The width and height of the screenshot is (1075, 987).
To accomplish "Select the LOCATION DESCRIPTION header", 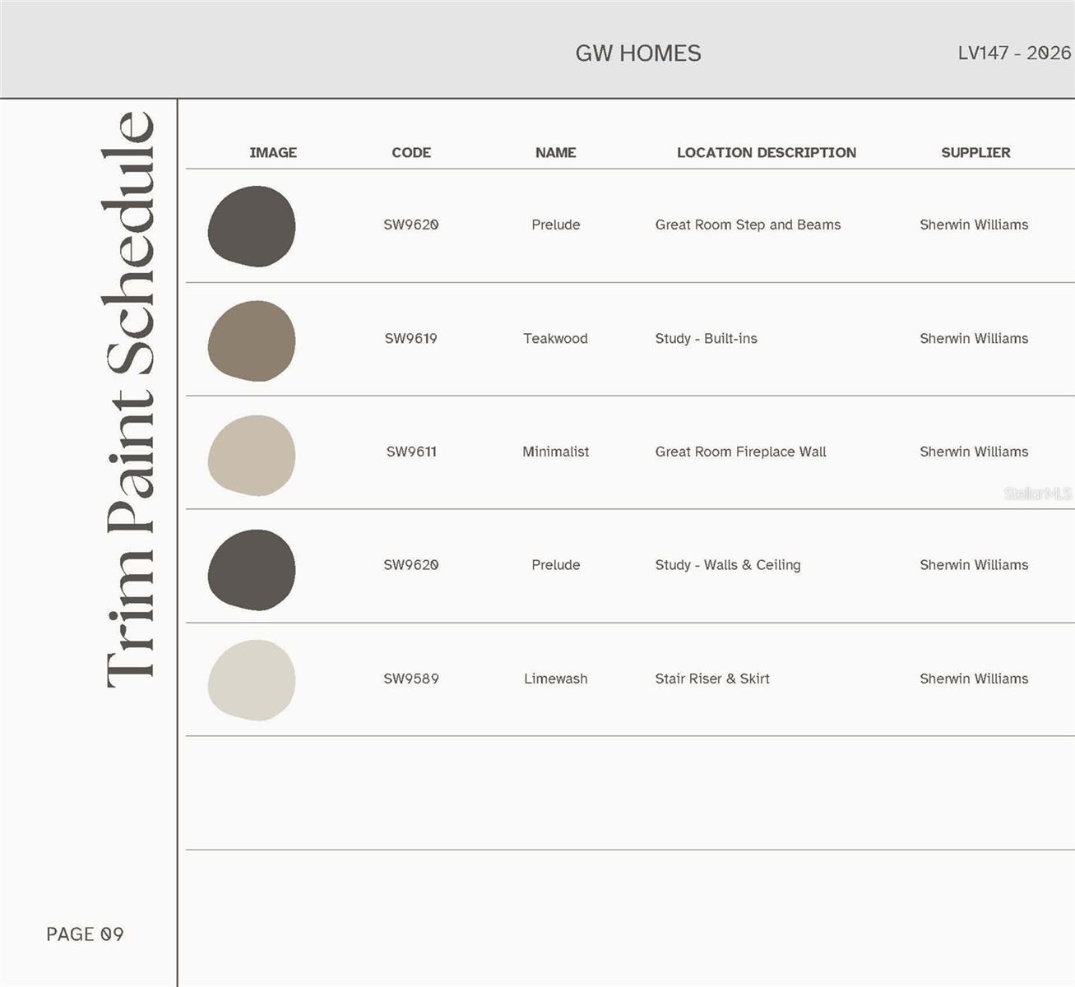I will coord(767,152).
